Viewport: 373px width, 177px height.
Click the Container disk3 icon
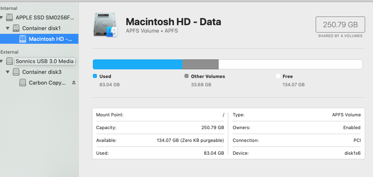click(16, 72)
